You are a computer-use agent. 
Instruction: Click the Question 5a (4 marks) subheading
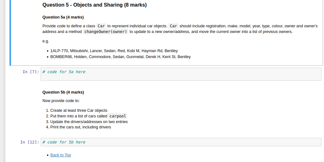tap(63, 17)
